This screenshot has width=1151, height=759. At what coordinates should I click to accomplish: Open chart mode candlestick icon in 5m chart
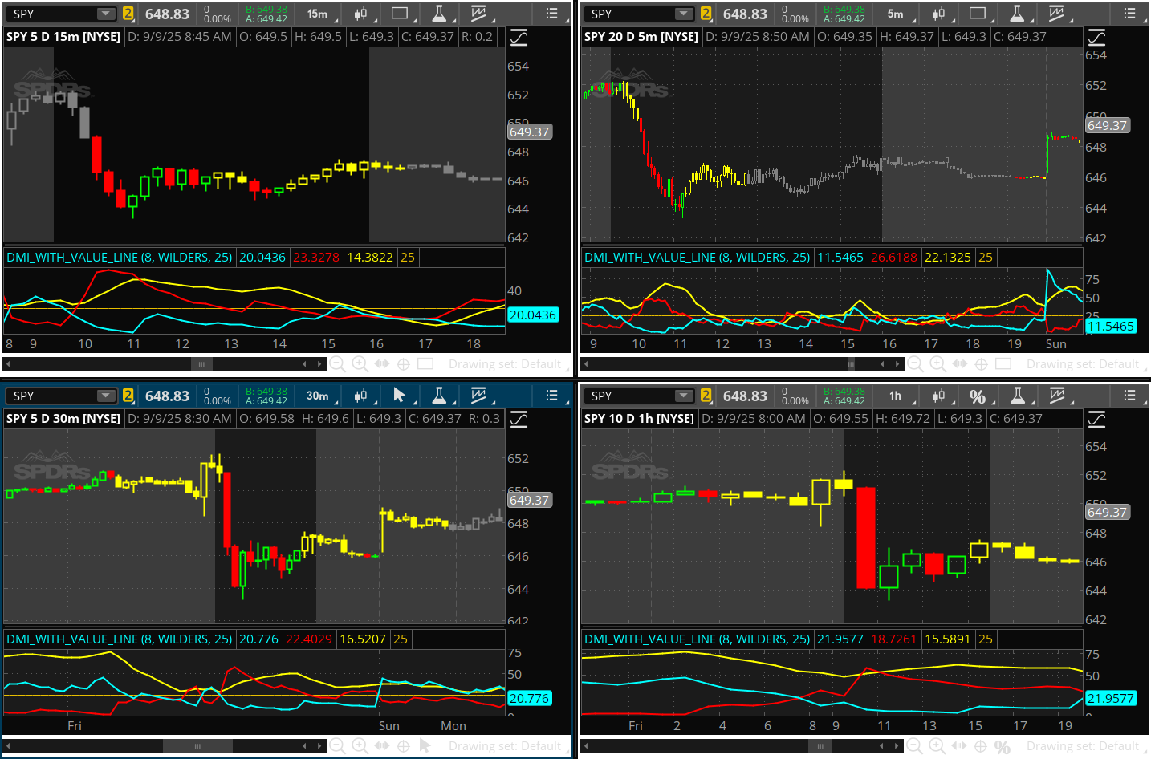[939, 14]
